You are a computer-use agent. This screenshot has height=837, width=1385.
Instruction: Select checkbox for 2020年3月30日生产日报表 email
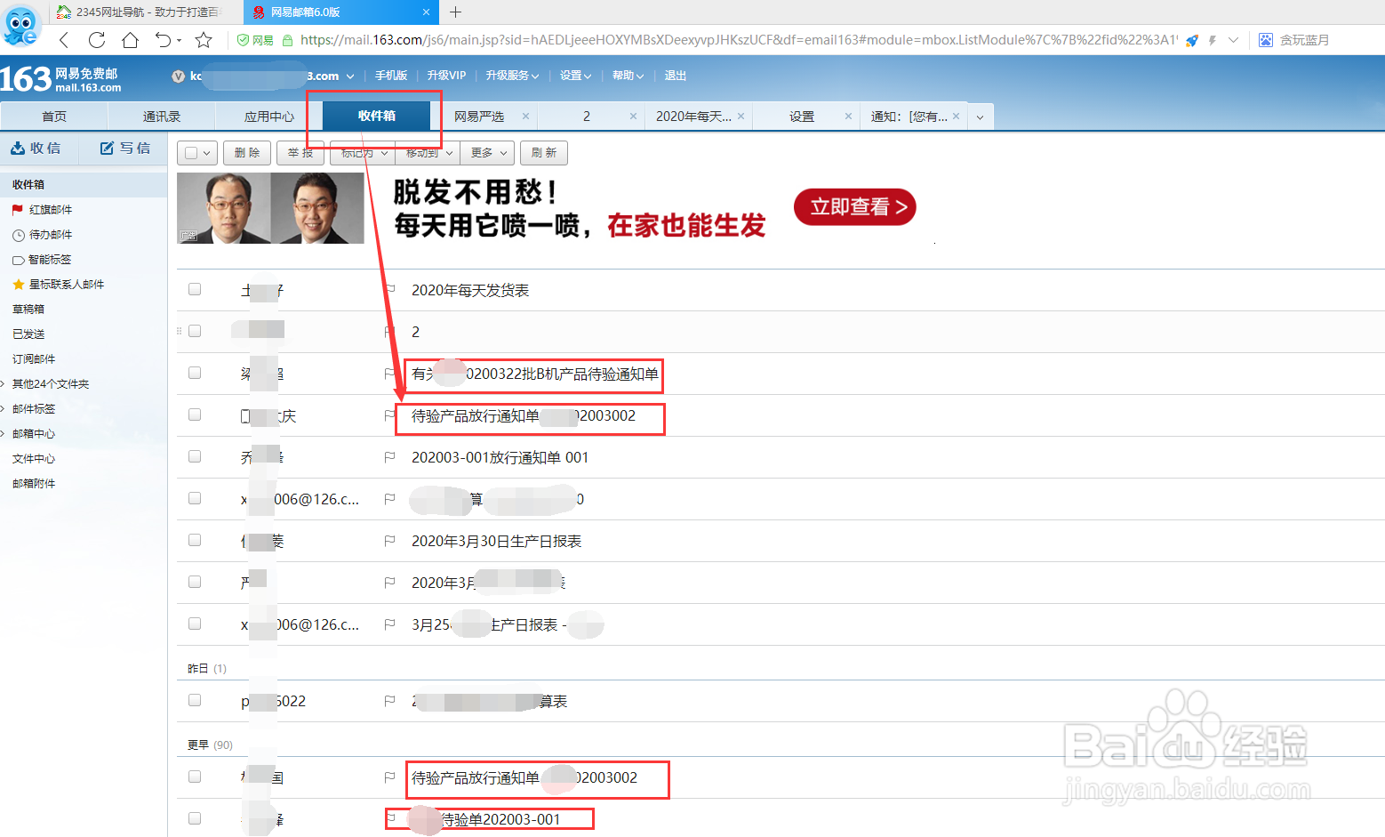point(195,540)
